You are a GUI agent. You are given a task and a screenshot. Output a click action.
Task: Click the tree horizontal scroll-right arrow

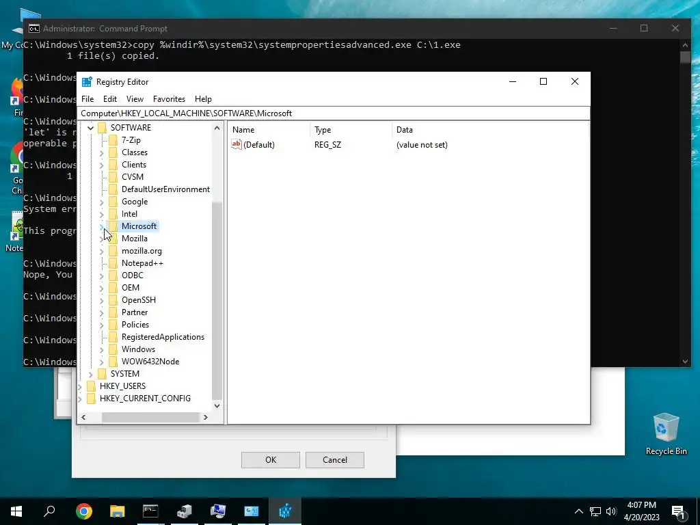coord(205,418)
